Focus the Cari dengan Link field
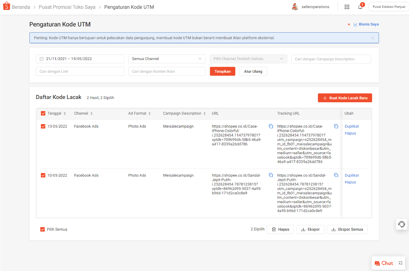409x271 pixels. (80, 71)
